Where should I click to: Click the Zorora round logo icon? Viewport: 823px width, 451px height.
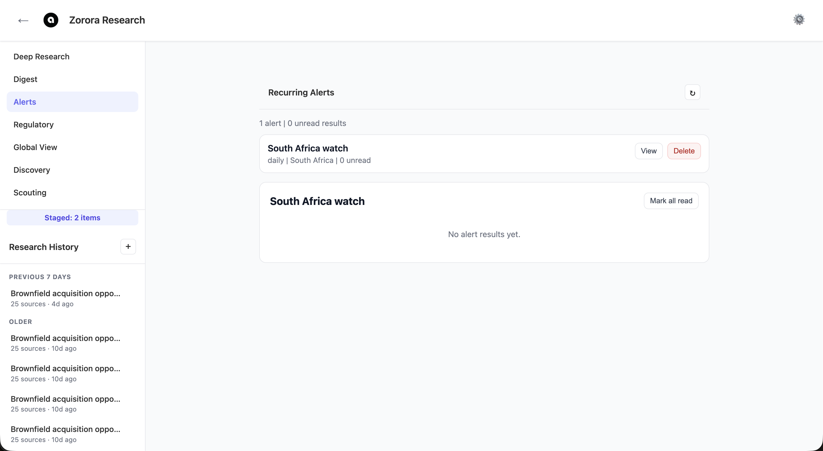click(51, 20)
